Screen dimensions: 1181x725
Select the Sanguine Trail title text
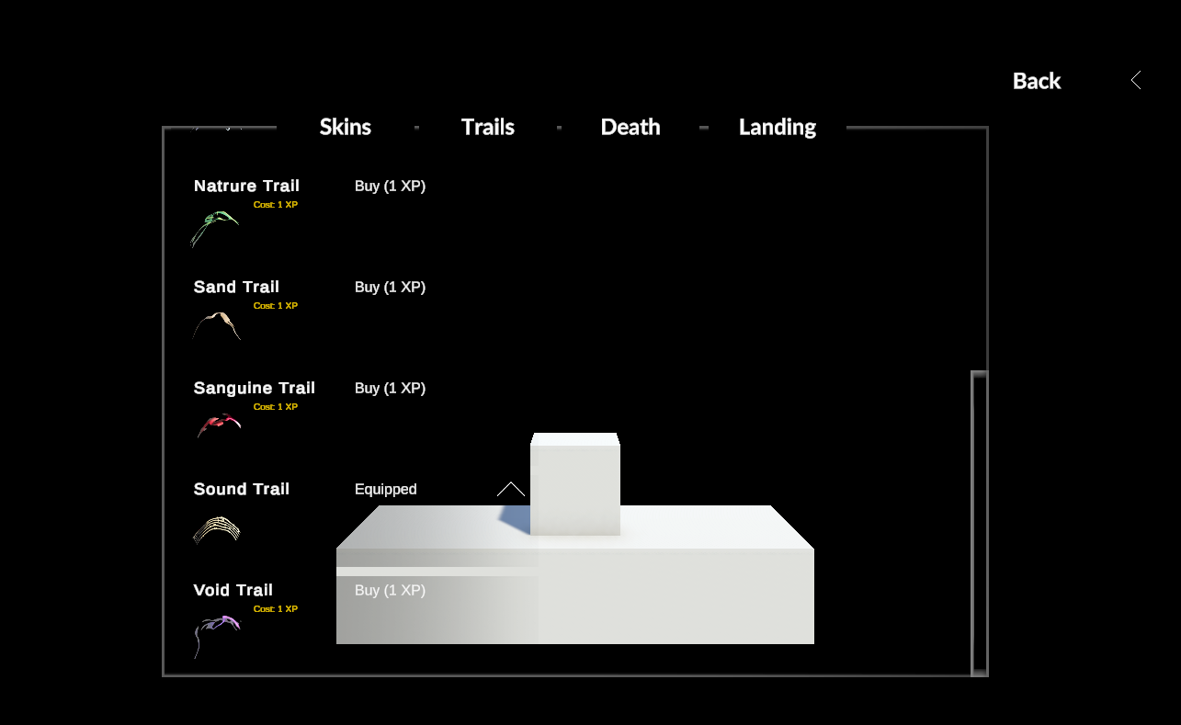[255, 388]
